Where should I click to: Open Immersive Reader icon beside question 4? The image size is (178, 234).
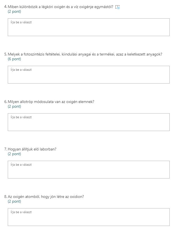pyautogui.click(x=117, y=7)
